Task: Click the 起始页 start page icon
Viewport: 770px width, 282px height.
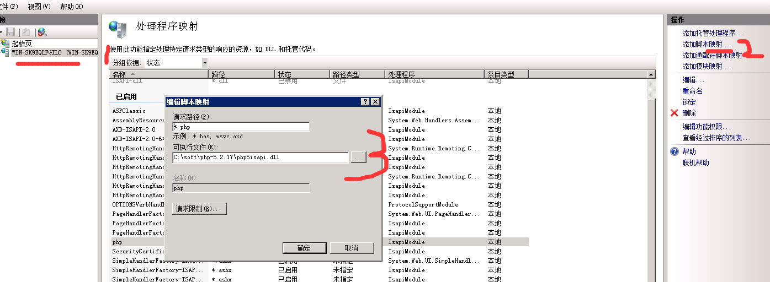Action: [x=6, y=43]
